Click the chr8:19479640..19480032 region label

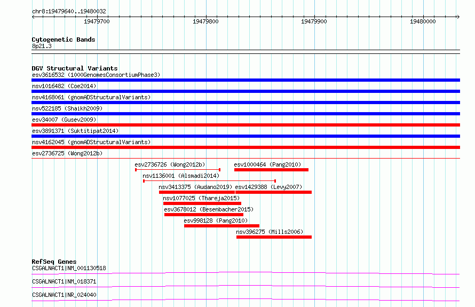69,11
